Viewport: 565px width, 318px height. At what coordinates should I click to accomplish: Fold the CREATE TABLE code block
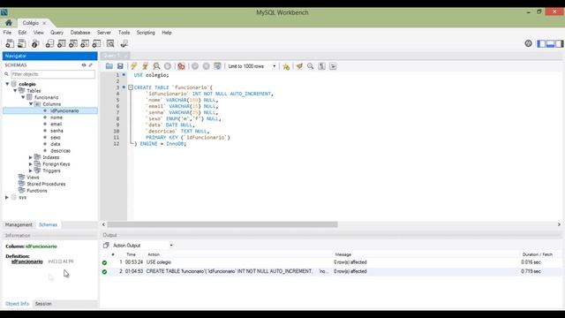pyautogui.click(x=131, y=87)
